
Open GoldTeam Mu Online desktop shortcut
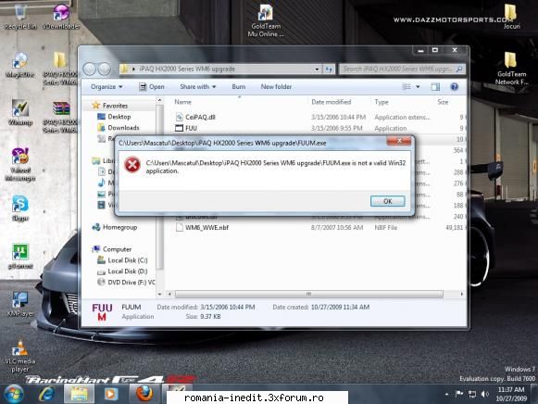tap(266, 20)
